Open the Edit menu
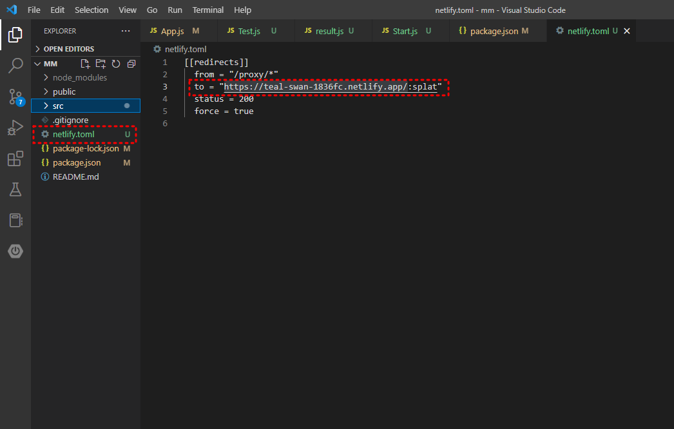The image size is (674, 429). tap(57, 10)
